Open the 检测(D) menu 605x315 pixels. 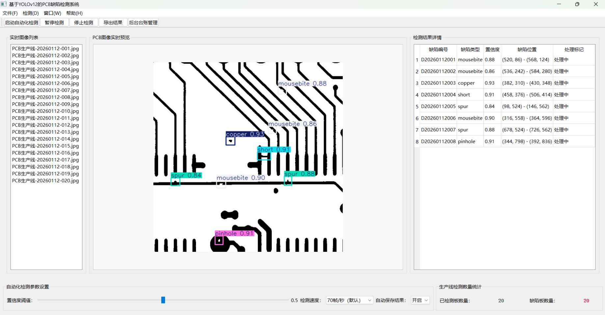pyautogui.click(x=31, y=13)
